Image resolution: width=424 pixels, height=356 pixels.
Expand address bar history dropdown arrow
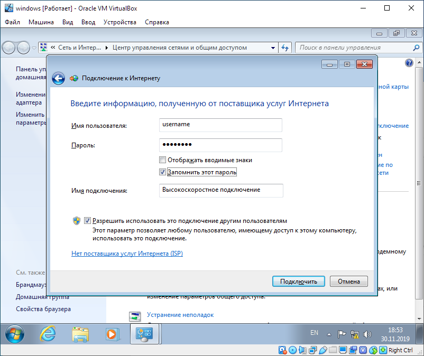273,48
